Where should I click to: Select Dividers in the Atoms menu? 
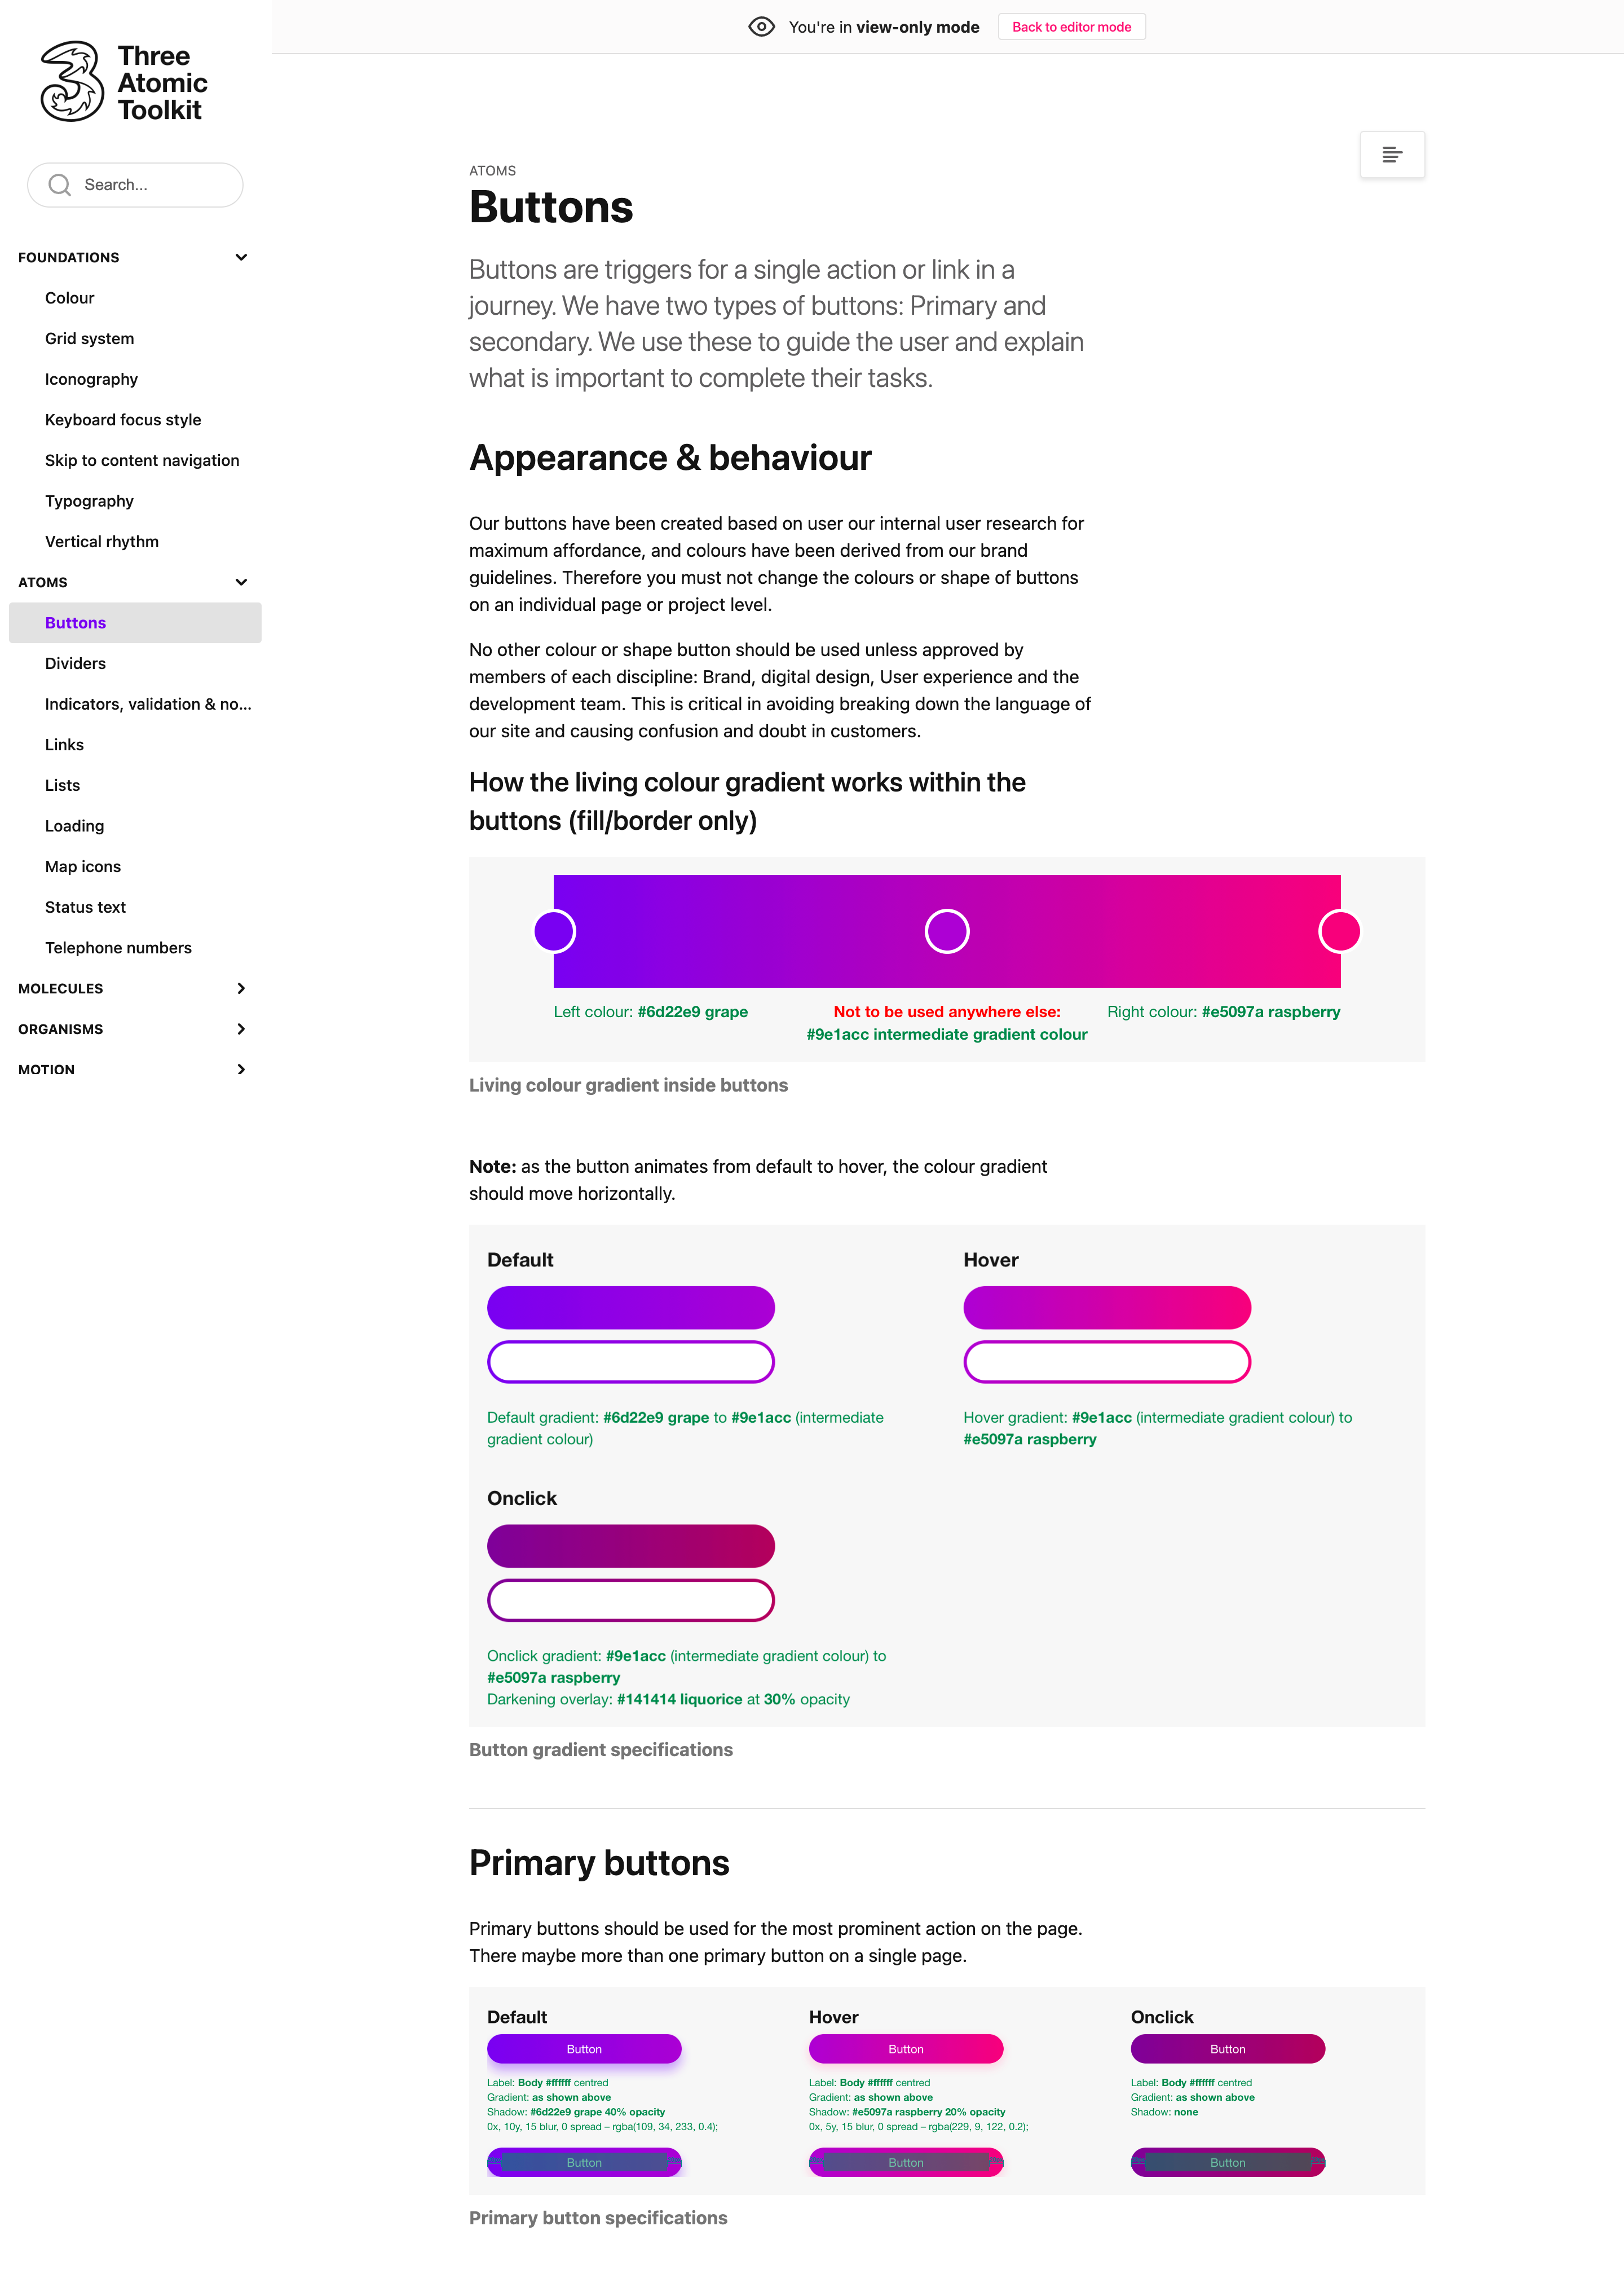pyautogui.click(x=75, y=663)
